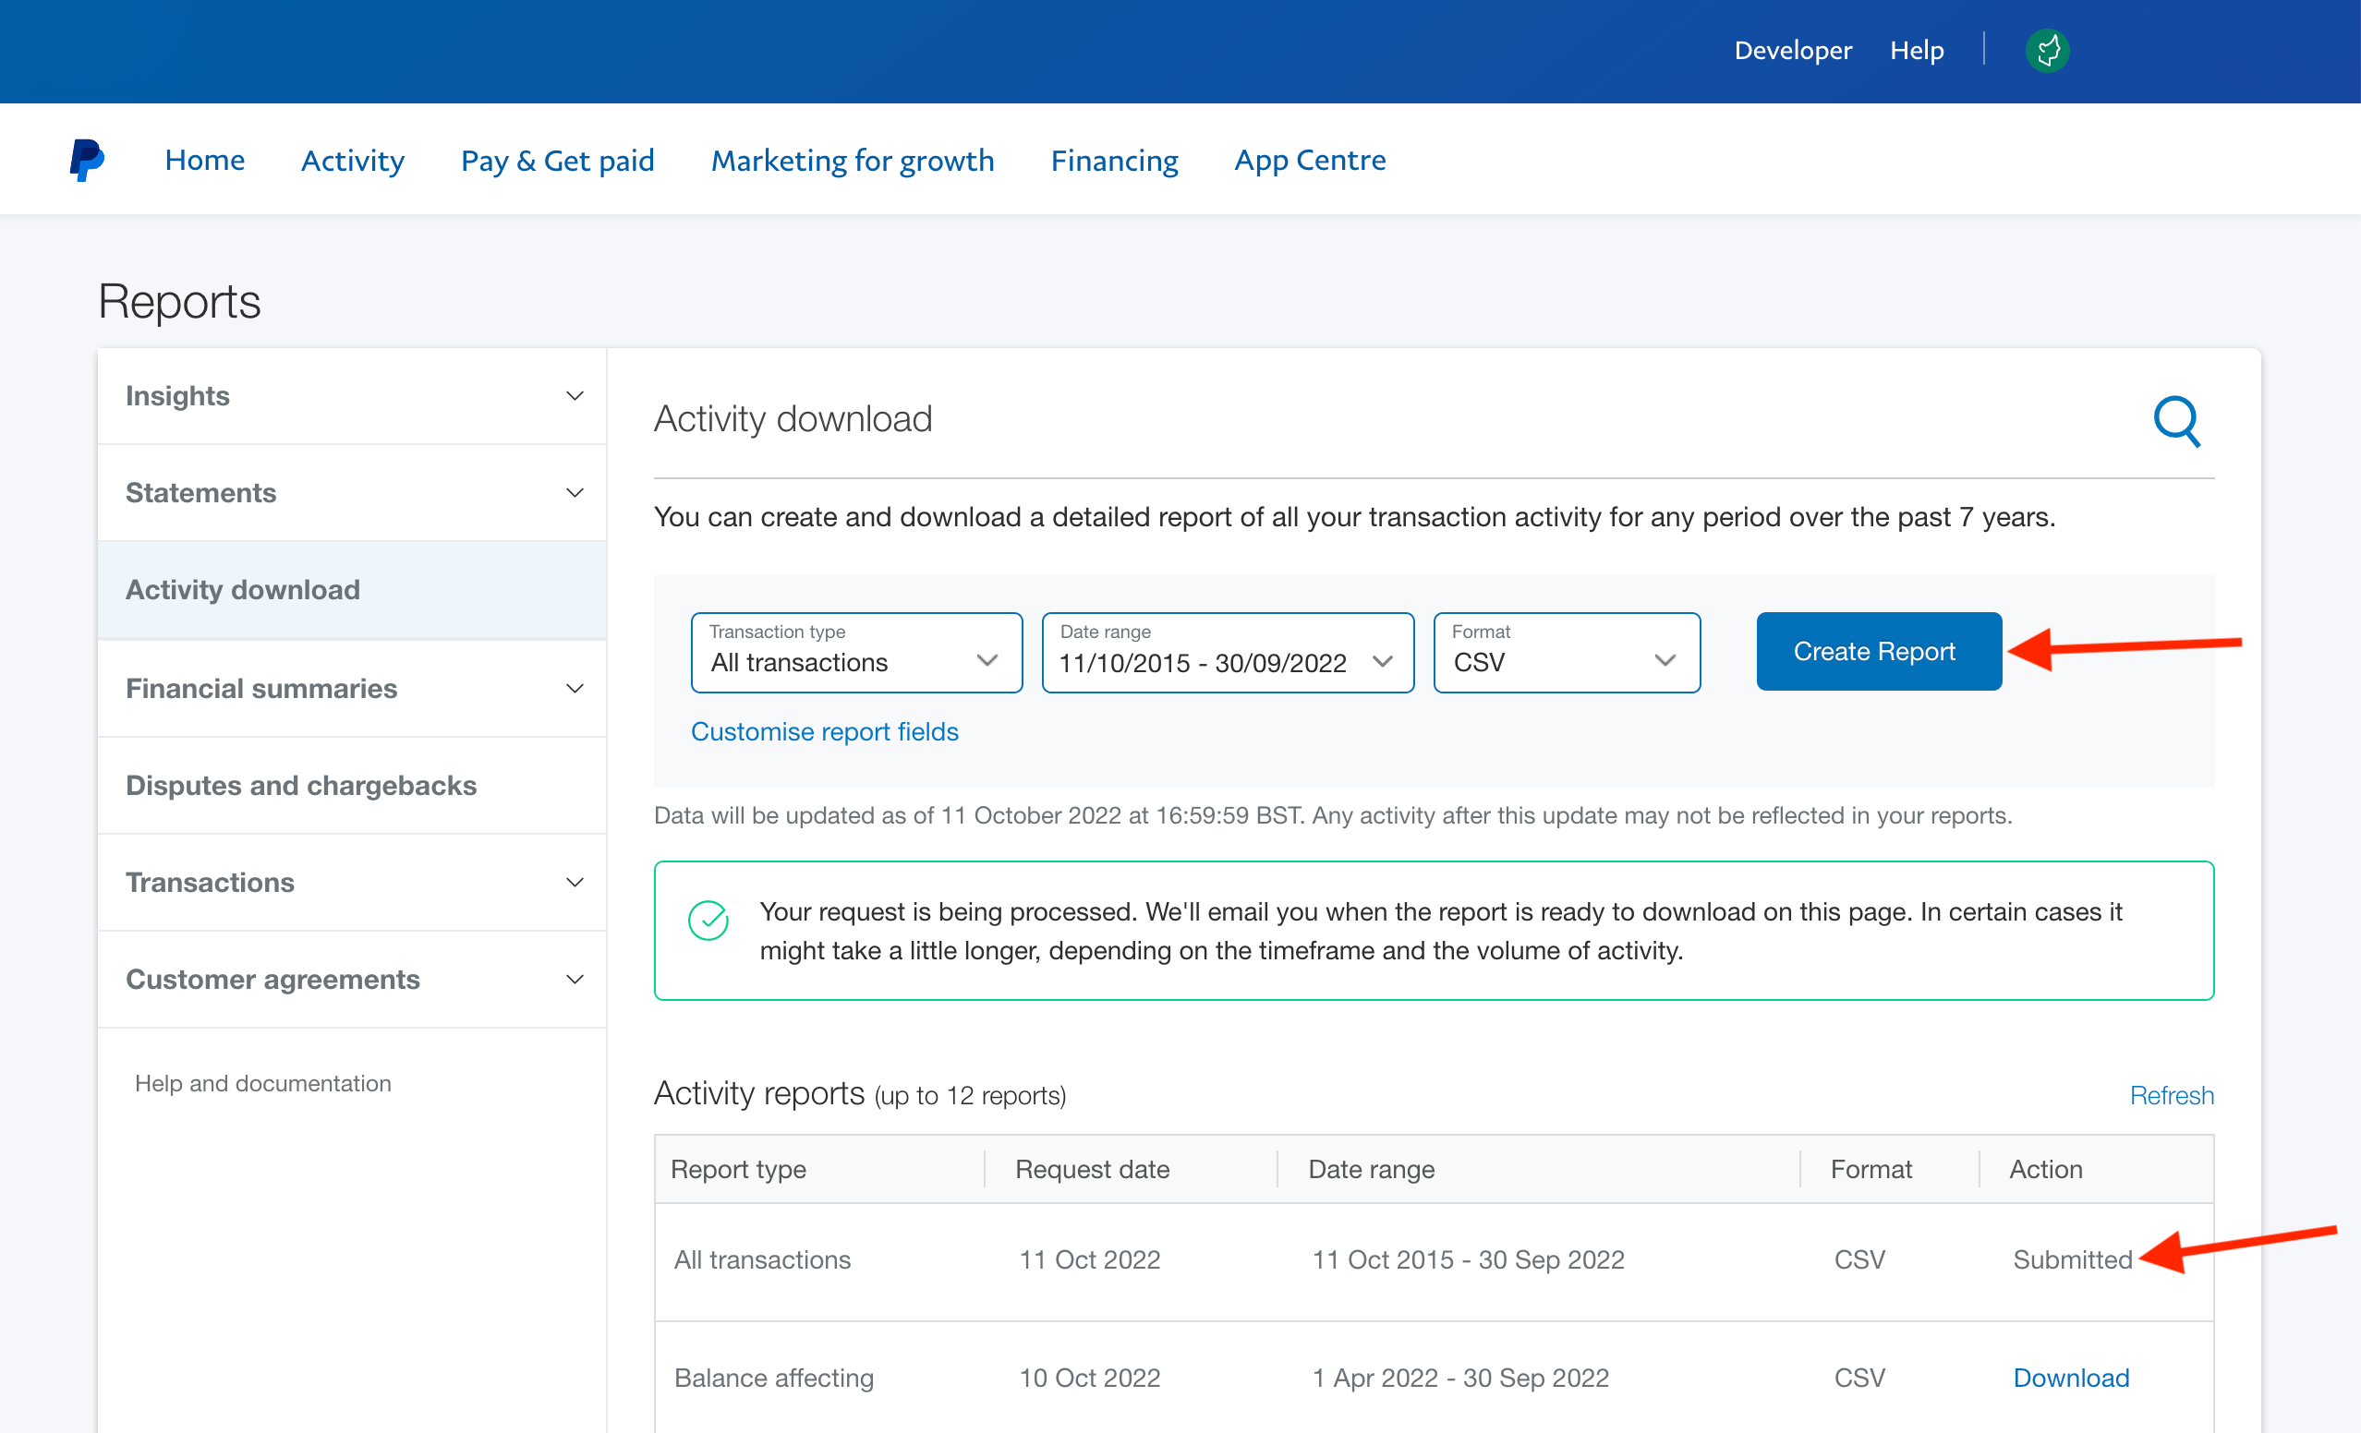Open the Pay & Get paid menu

pos(558,160)
